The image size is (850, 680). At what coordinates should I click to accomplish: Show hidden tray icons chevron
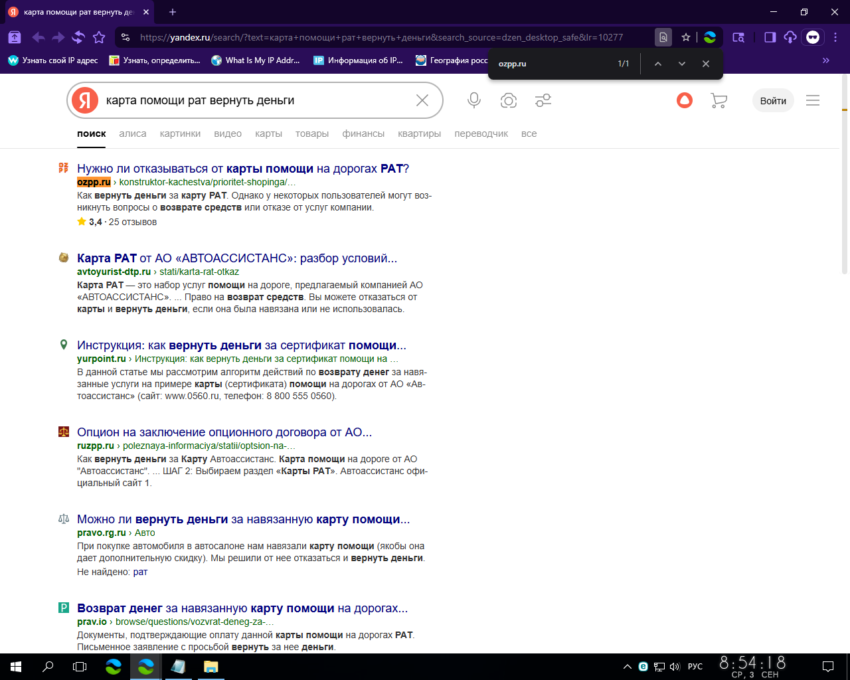pyautogui.click(x=628, y=667)
